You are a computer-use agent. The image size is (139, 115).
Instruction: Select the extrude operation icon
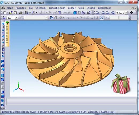3,61
